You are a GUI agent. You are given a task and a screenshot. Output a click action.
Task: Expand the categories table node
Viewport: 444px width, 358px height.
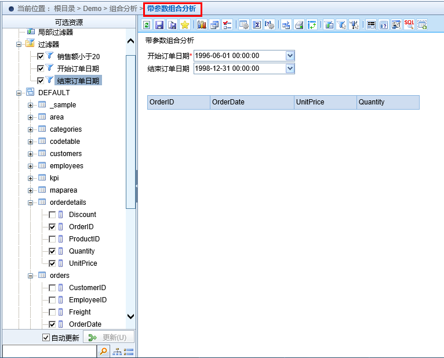point(30,130)
